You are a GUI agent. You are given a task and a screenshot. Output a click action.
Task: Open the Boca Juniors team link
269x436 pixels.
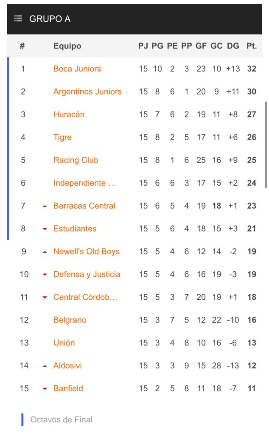(77, 69)
